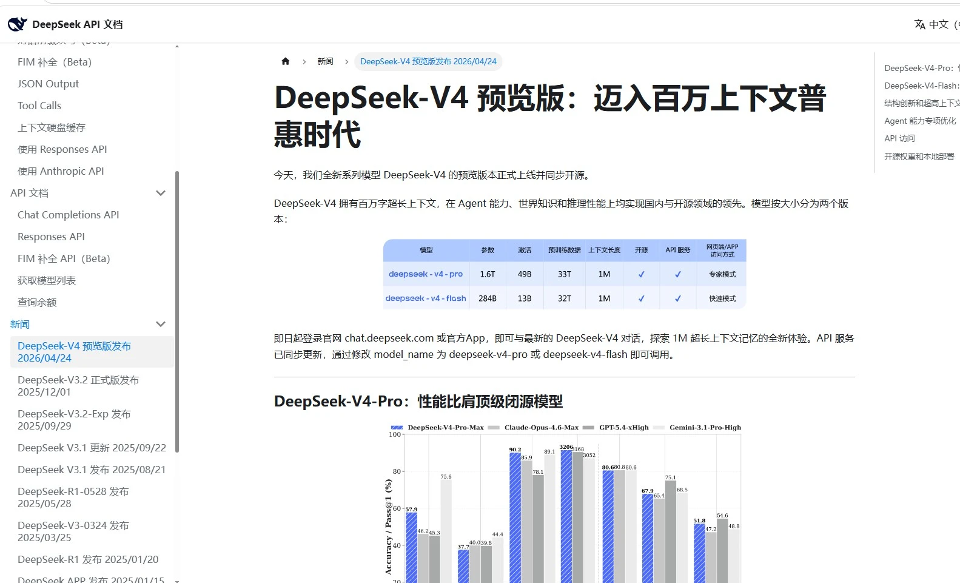The height and width of the screenshot is (583, 960).
Task: Open DeepSeek-R1 发布 2025/01/20 item
Action: pyautogui.click(x=88, y=559)
